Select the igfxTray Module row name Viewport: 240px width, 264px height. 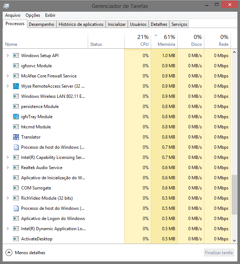(x=37, y=117)
